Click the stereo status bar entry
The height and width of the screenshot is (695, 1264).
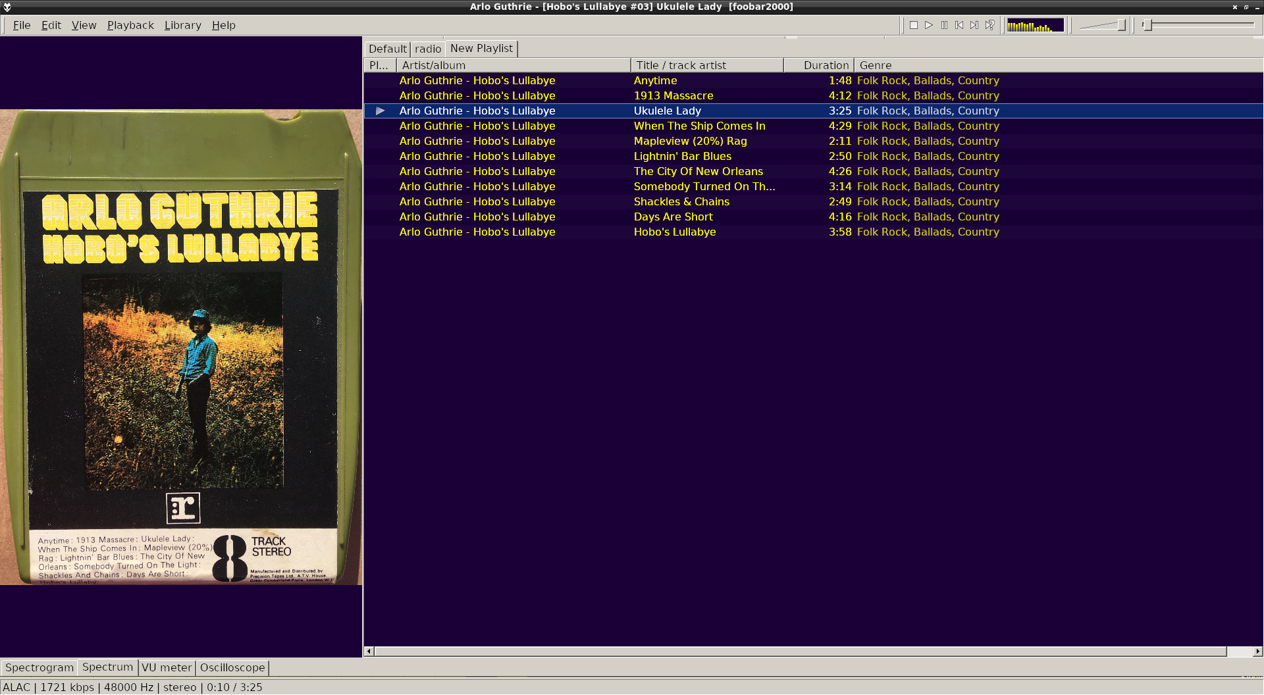(x=180, y=688)
